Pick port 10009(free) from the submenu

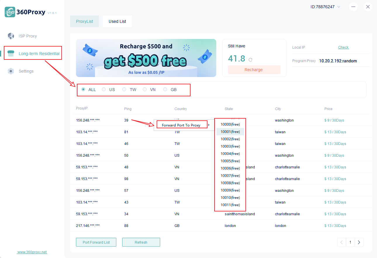click(x=230, y=190)
